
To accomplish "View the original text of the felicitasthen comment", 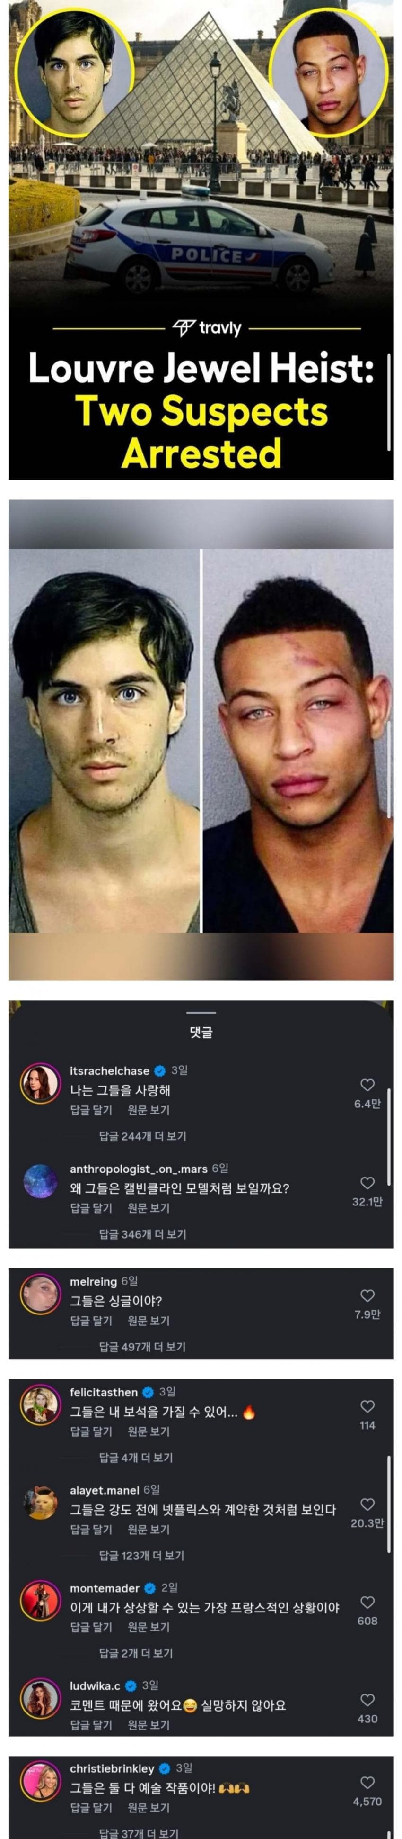I will tap(148, 1431).
